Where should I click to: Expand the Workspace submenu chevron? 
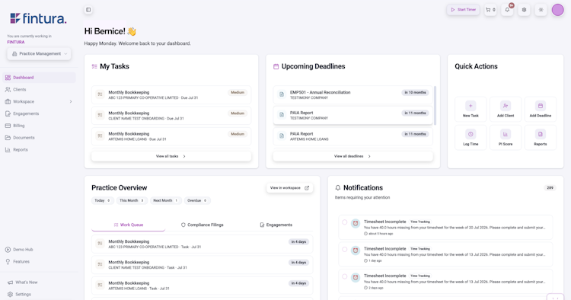click(71, 101)
